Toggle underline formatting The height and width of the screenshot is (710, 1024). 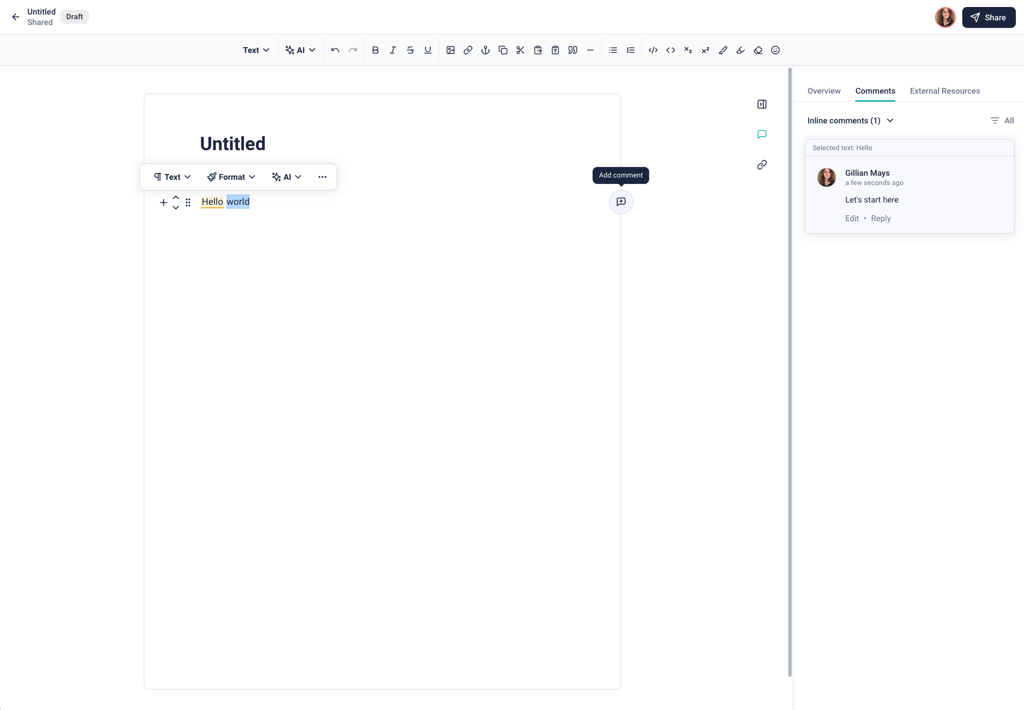[428, 50]
